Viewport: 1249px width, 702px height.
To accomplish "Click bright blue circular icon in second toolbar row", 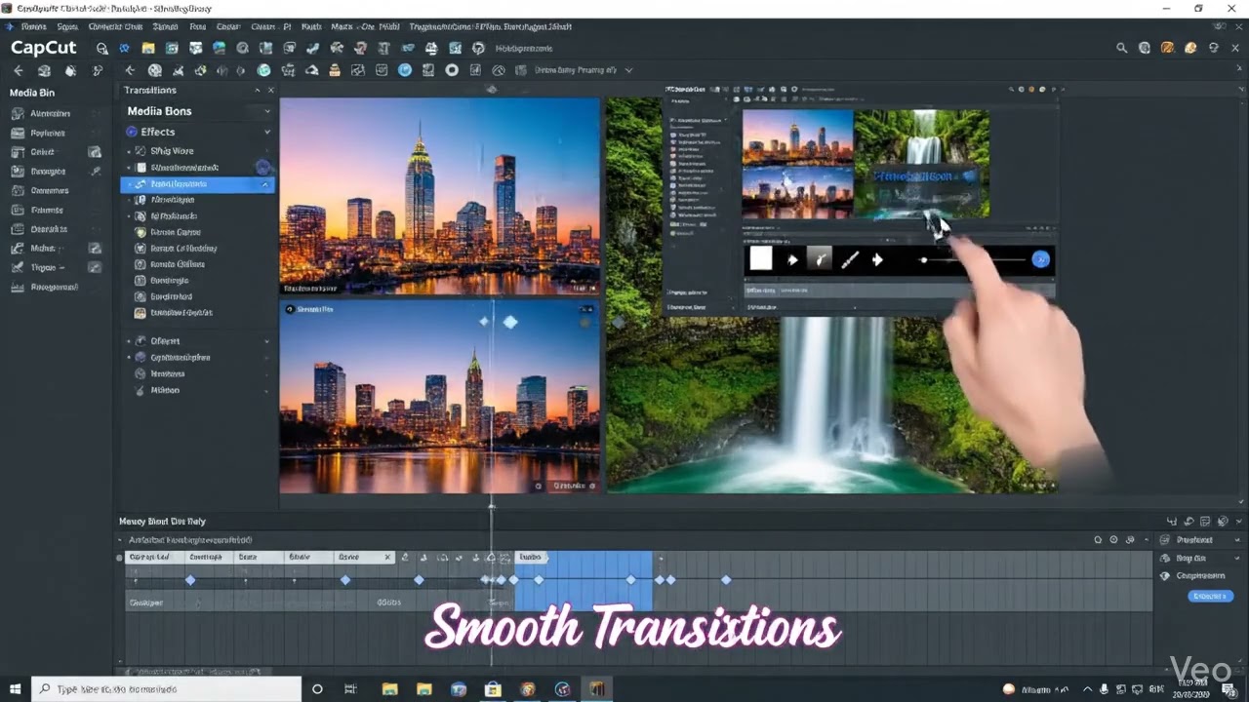I will (404, 70).
